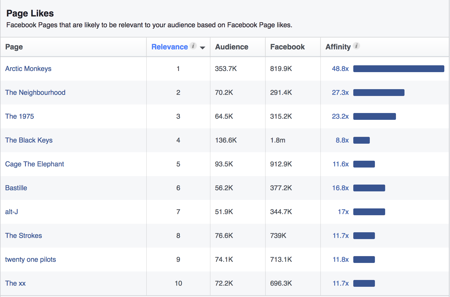This screenshot has height=297, width=450.
Task: Click the 136.6K audience value
Action: point(226,140)
